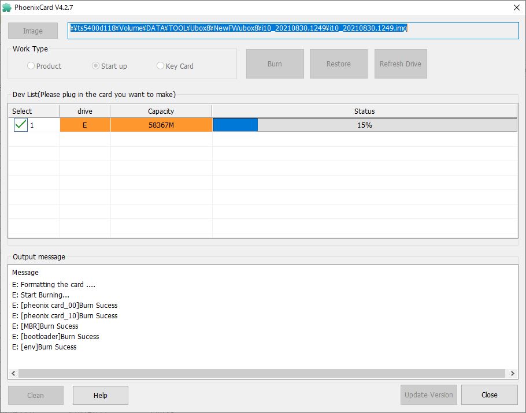Select the Product work type
Image resolution: width=526 pixels, height=413 pixels.
(x=44, y=66)
